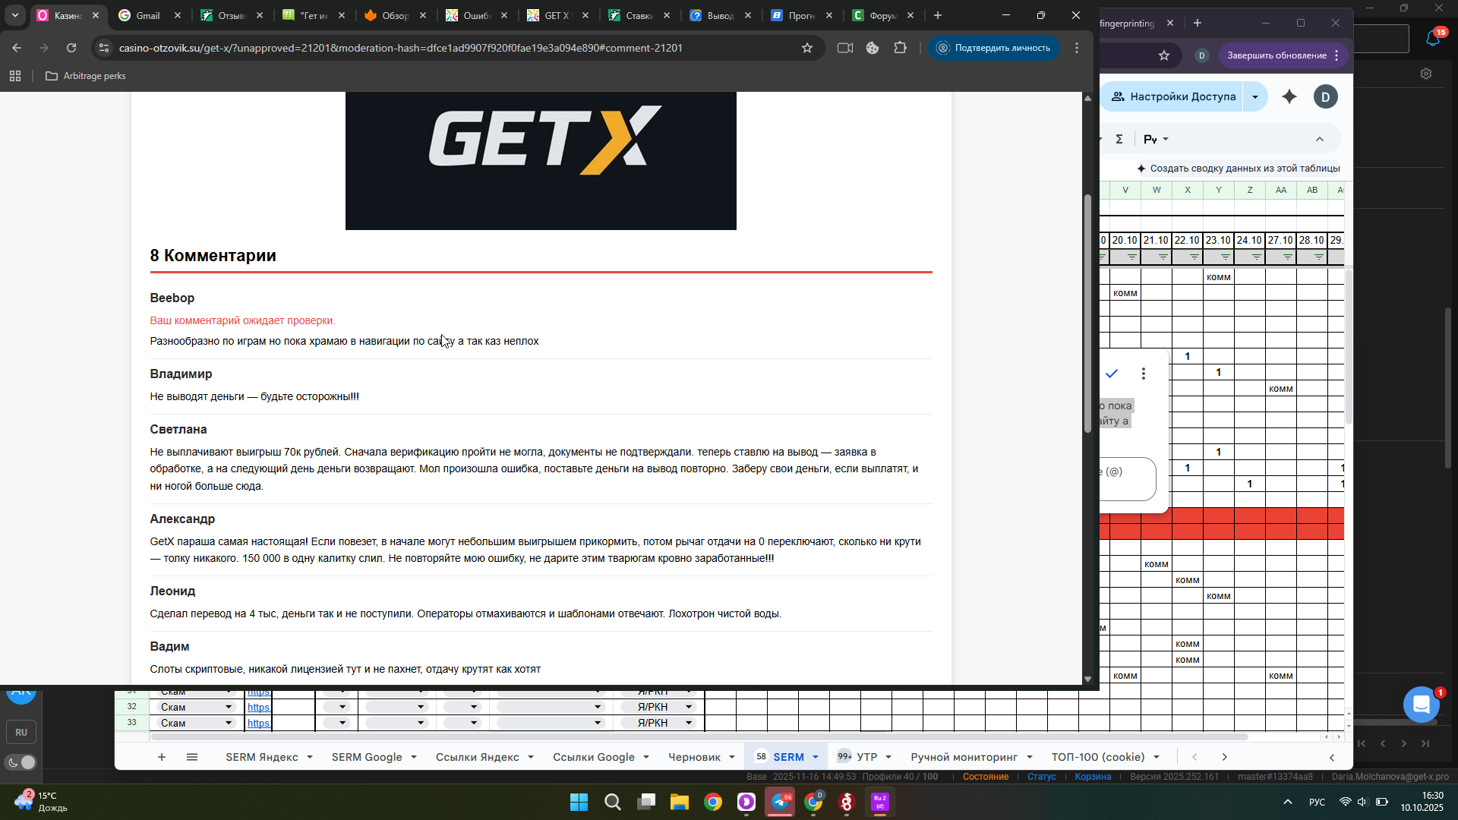Expand the Настройки Доступа dropdown arrow
This screenshot has width=1458, height=820.
coord(1255,96)
